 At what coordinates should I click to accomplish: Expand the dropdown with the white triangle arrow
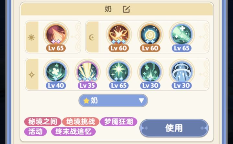141,101
